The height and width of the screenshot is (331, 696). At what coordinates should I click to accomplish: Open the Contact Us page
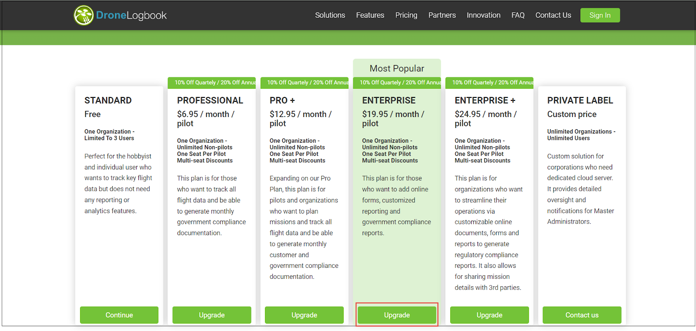(x=553, y=15)
